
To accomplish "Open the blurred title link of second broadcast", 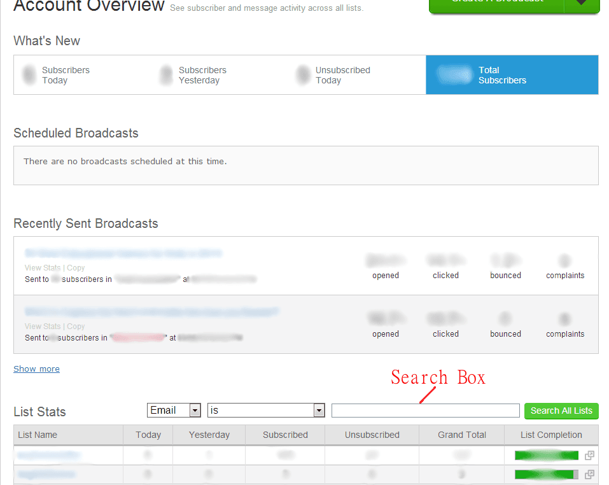I will [x=152, y=312].
